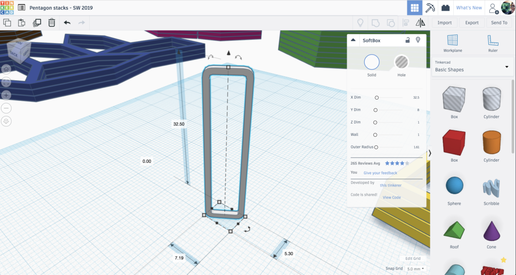Screen dimensions: 516x275
Task: Toggle shape visibility lightbulb in SoftBox panel
Action: pos(418,40)
